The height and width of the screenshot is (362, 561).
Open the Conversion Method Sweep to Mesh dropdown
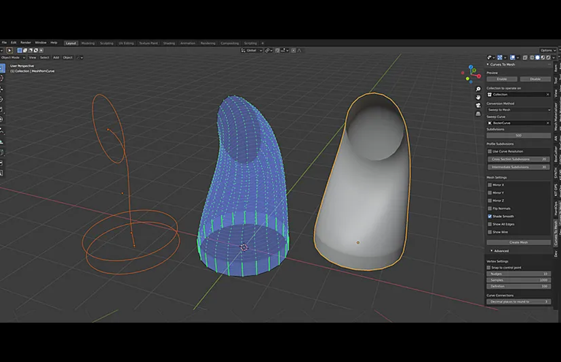[x=519, y=110]
